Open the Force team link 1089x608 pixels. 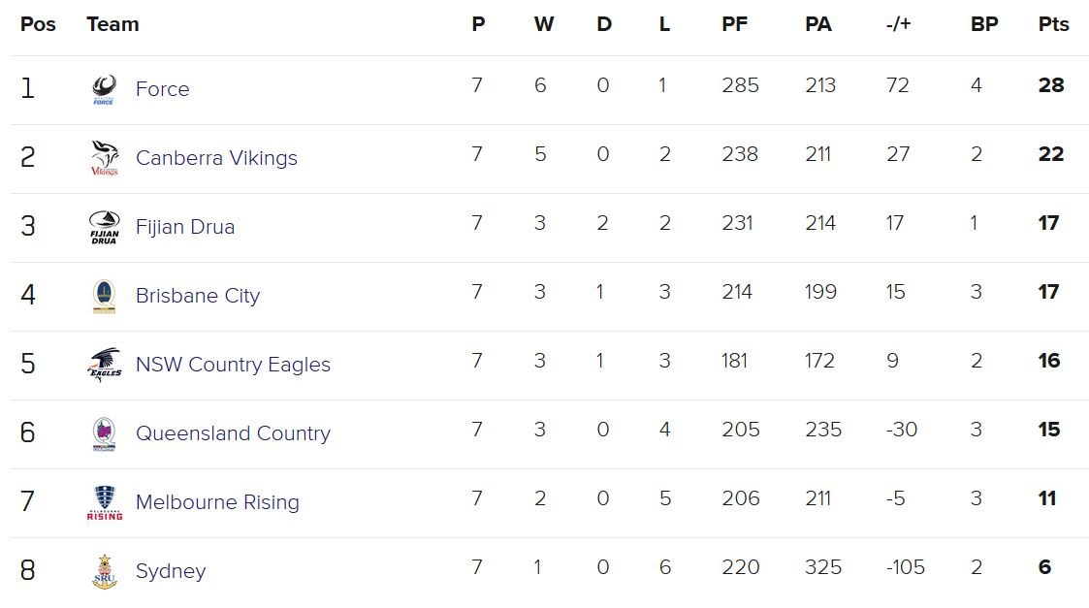coord(163,89)
